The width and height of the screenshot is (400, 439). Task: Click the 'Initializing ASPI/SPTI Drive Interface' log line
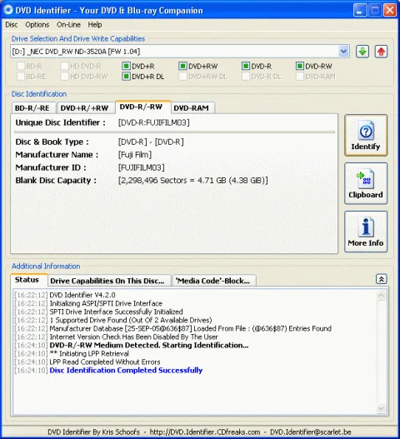[106, 303]
